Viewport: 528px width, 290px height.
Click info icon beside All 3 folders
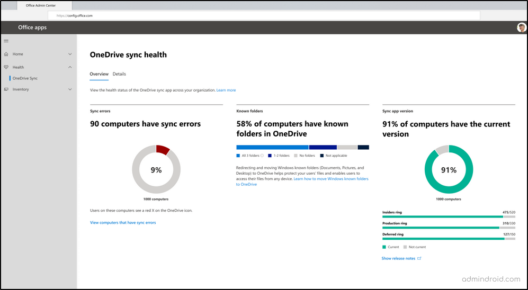(x=262, y=156)
